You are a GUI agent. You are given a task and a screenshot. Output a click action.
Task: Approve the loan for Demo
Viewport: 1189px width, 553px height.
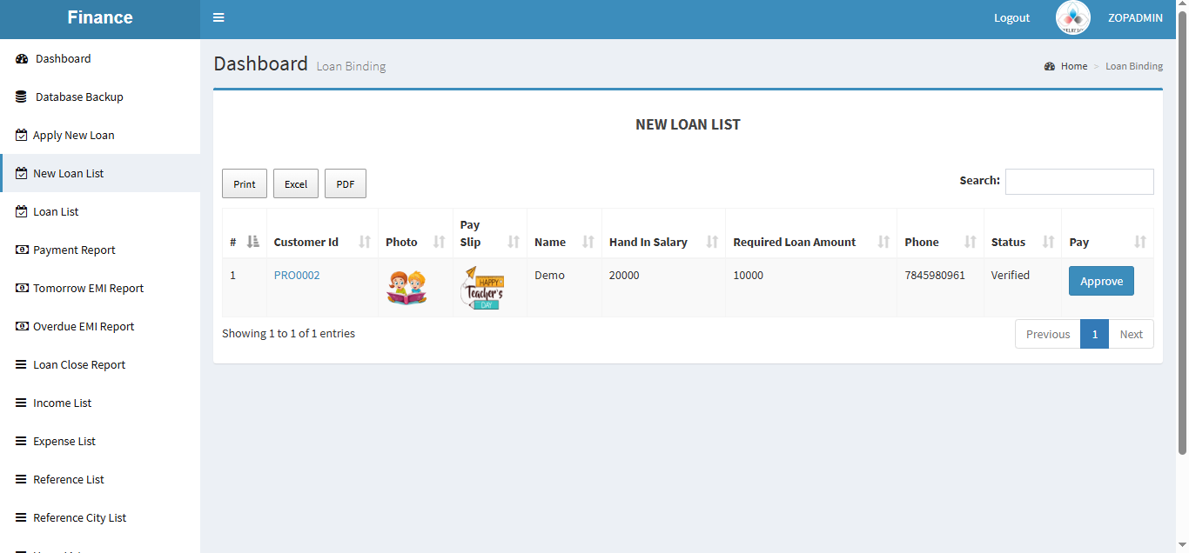(x=1101, y=281)
